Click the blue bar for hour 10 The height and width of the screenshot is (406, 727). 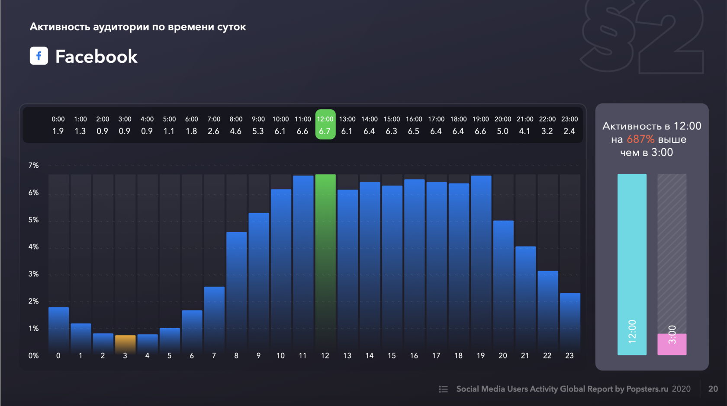tap(281, 272)
